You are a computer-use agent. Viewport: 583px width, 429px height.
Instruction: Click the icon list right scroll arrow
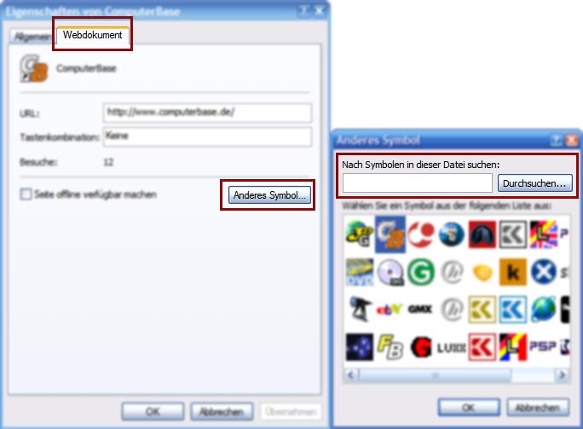[562, 375]
